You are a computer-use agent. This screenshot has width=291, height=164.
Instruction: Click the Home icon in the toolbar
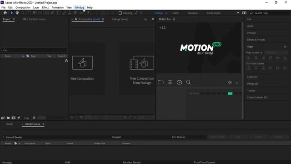tap(5, 13)
